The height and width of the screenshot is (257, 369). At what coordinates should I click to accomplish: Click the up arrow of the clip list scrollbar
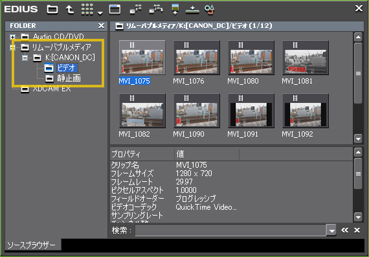pyautogui.click(x=358, y=37)
